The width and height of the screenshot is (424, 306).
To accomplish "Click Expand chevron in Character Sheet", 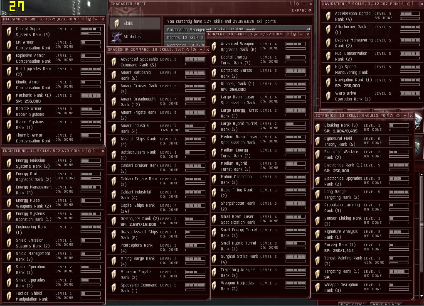I will (310, 10).
